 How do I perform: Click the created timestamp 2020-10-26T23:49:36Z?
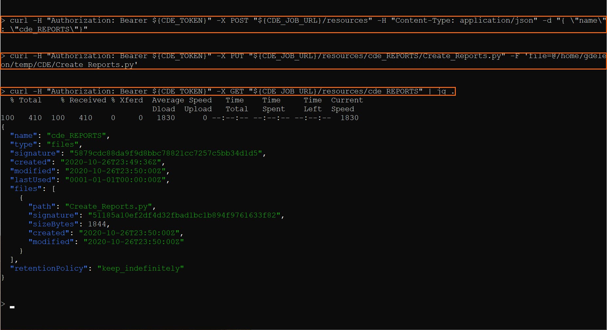(x=111, y=162)
